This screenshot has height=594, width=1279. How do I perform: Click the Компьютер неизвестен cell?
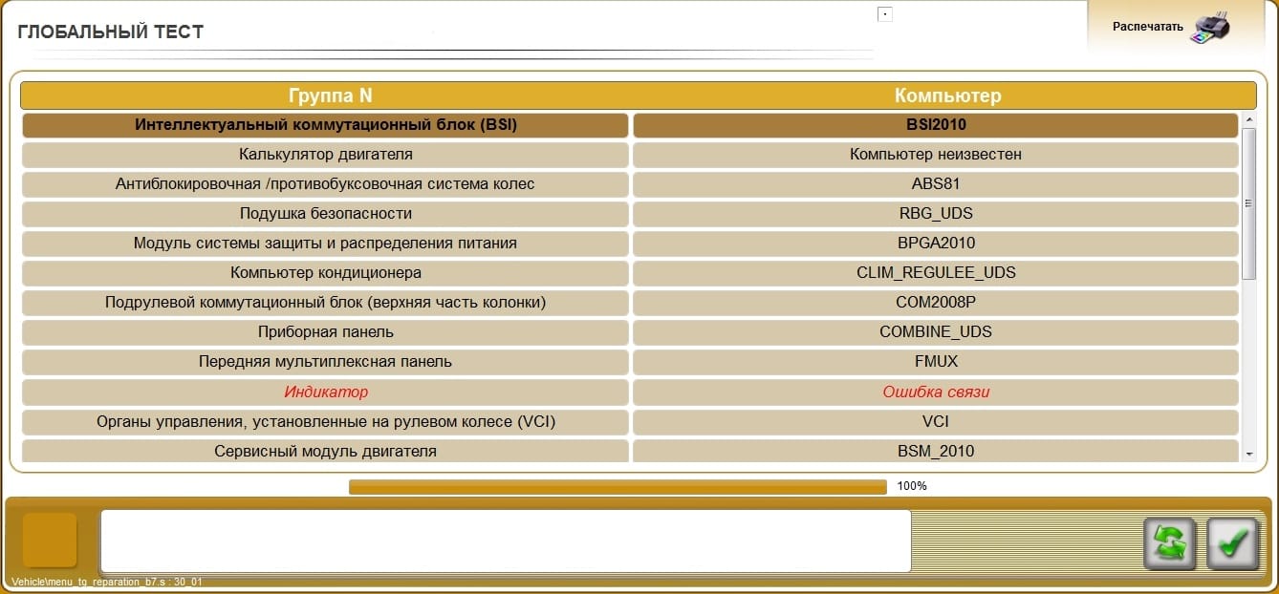click(x=936, y=155)
